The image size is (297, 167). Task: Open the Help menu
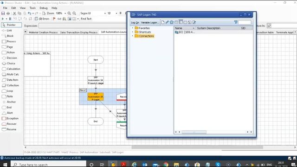pyautogui.click(x=54, y=8)
